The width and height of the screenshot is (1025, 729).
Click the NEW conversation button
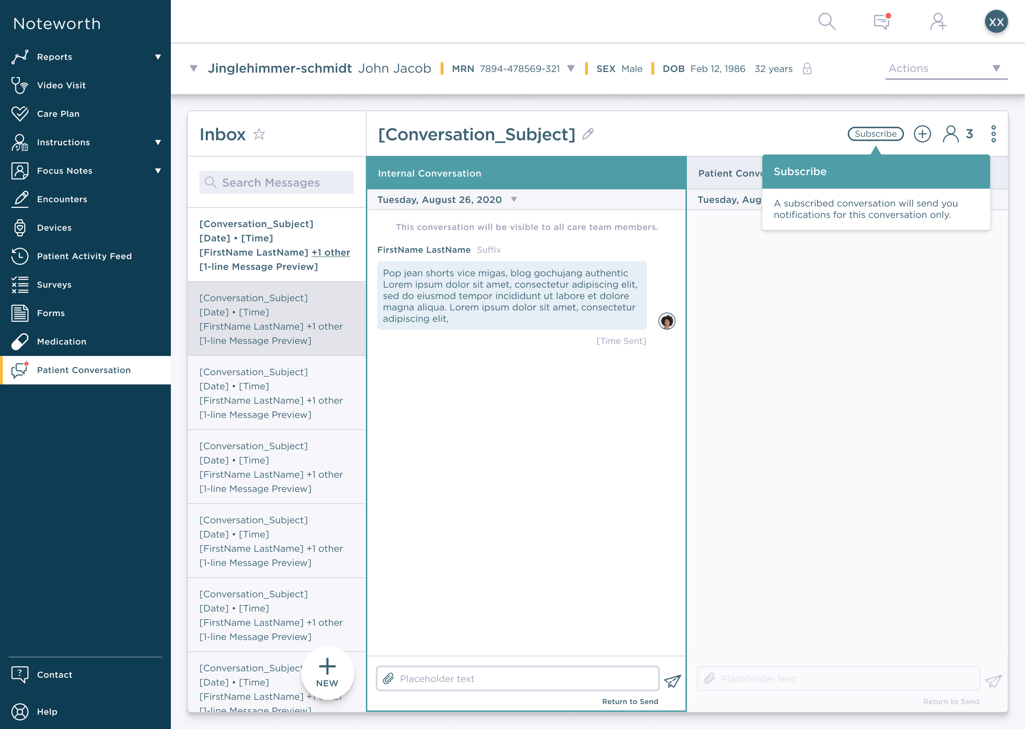pyautogui.click(x=327, y=672)
